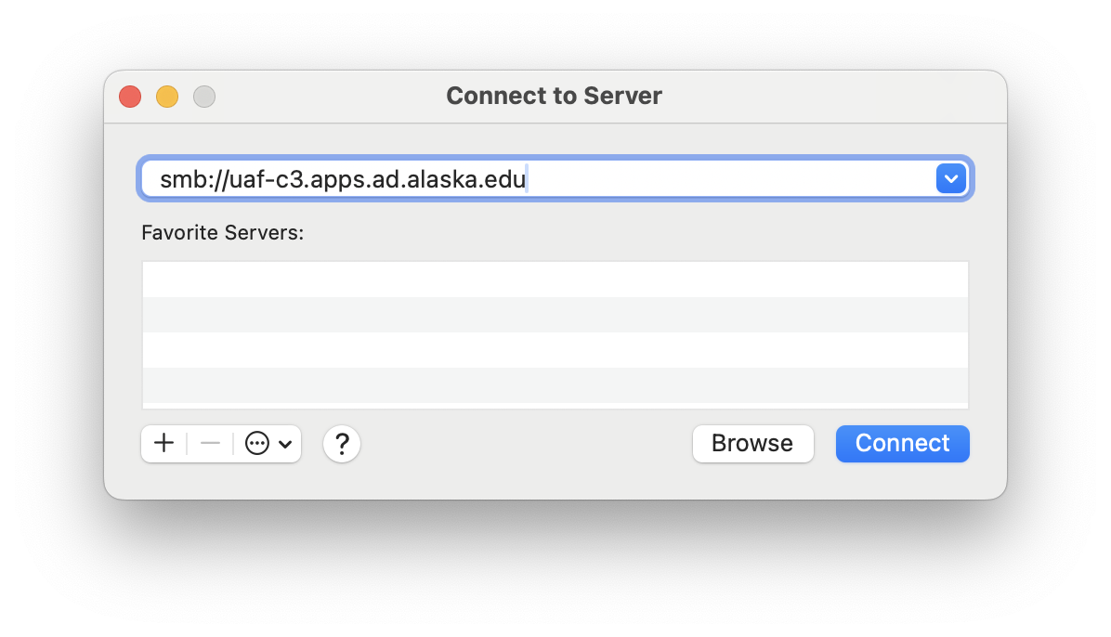Close the Connect to Server window
Image resolution: width=1111 pixels, height=637 pixels.
(x=130, y=97)
